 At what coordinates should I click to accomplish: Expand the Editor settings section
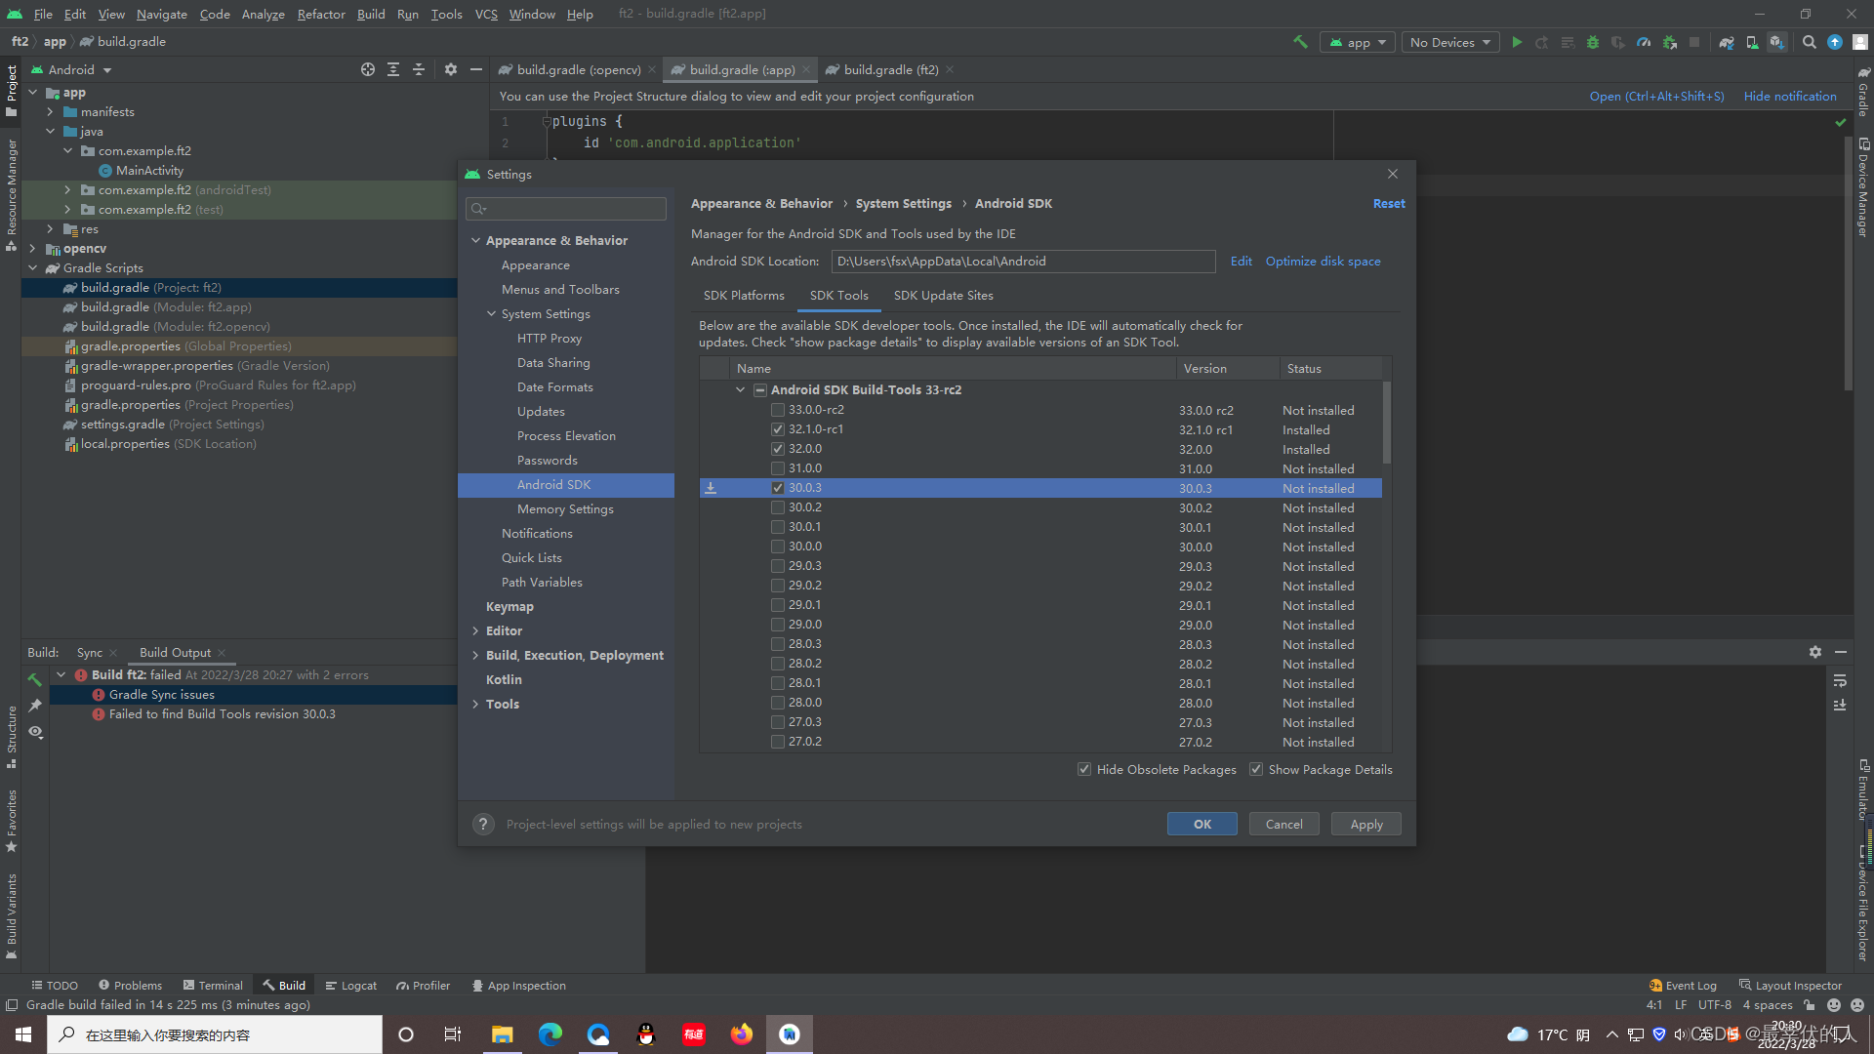pyautogui.click(x=475, y=630)
